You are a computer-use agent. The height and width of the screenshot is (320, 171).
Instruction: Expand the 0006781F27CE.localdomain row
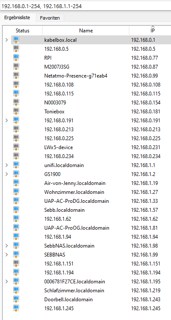pyautogui.click(x=6, y=282)
